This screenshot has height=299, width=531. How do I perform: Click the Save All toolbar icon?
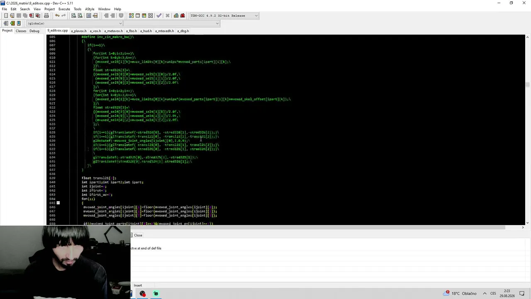click(25, 15)
